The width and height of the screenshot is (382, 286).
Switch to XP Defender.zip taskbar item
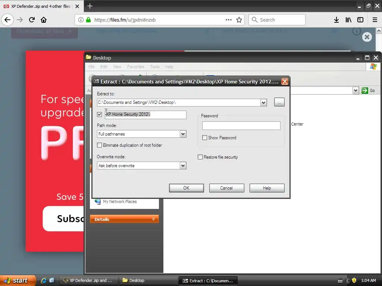(88, 280)
